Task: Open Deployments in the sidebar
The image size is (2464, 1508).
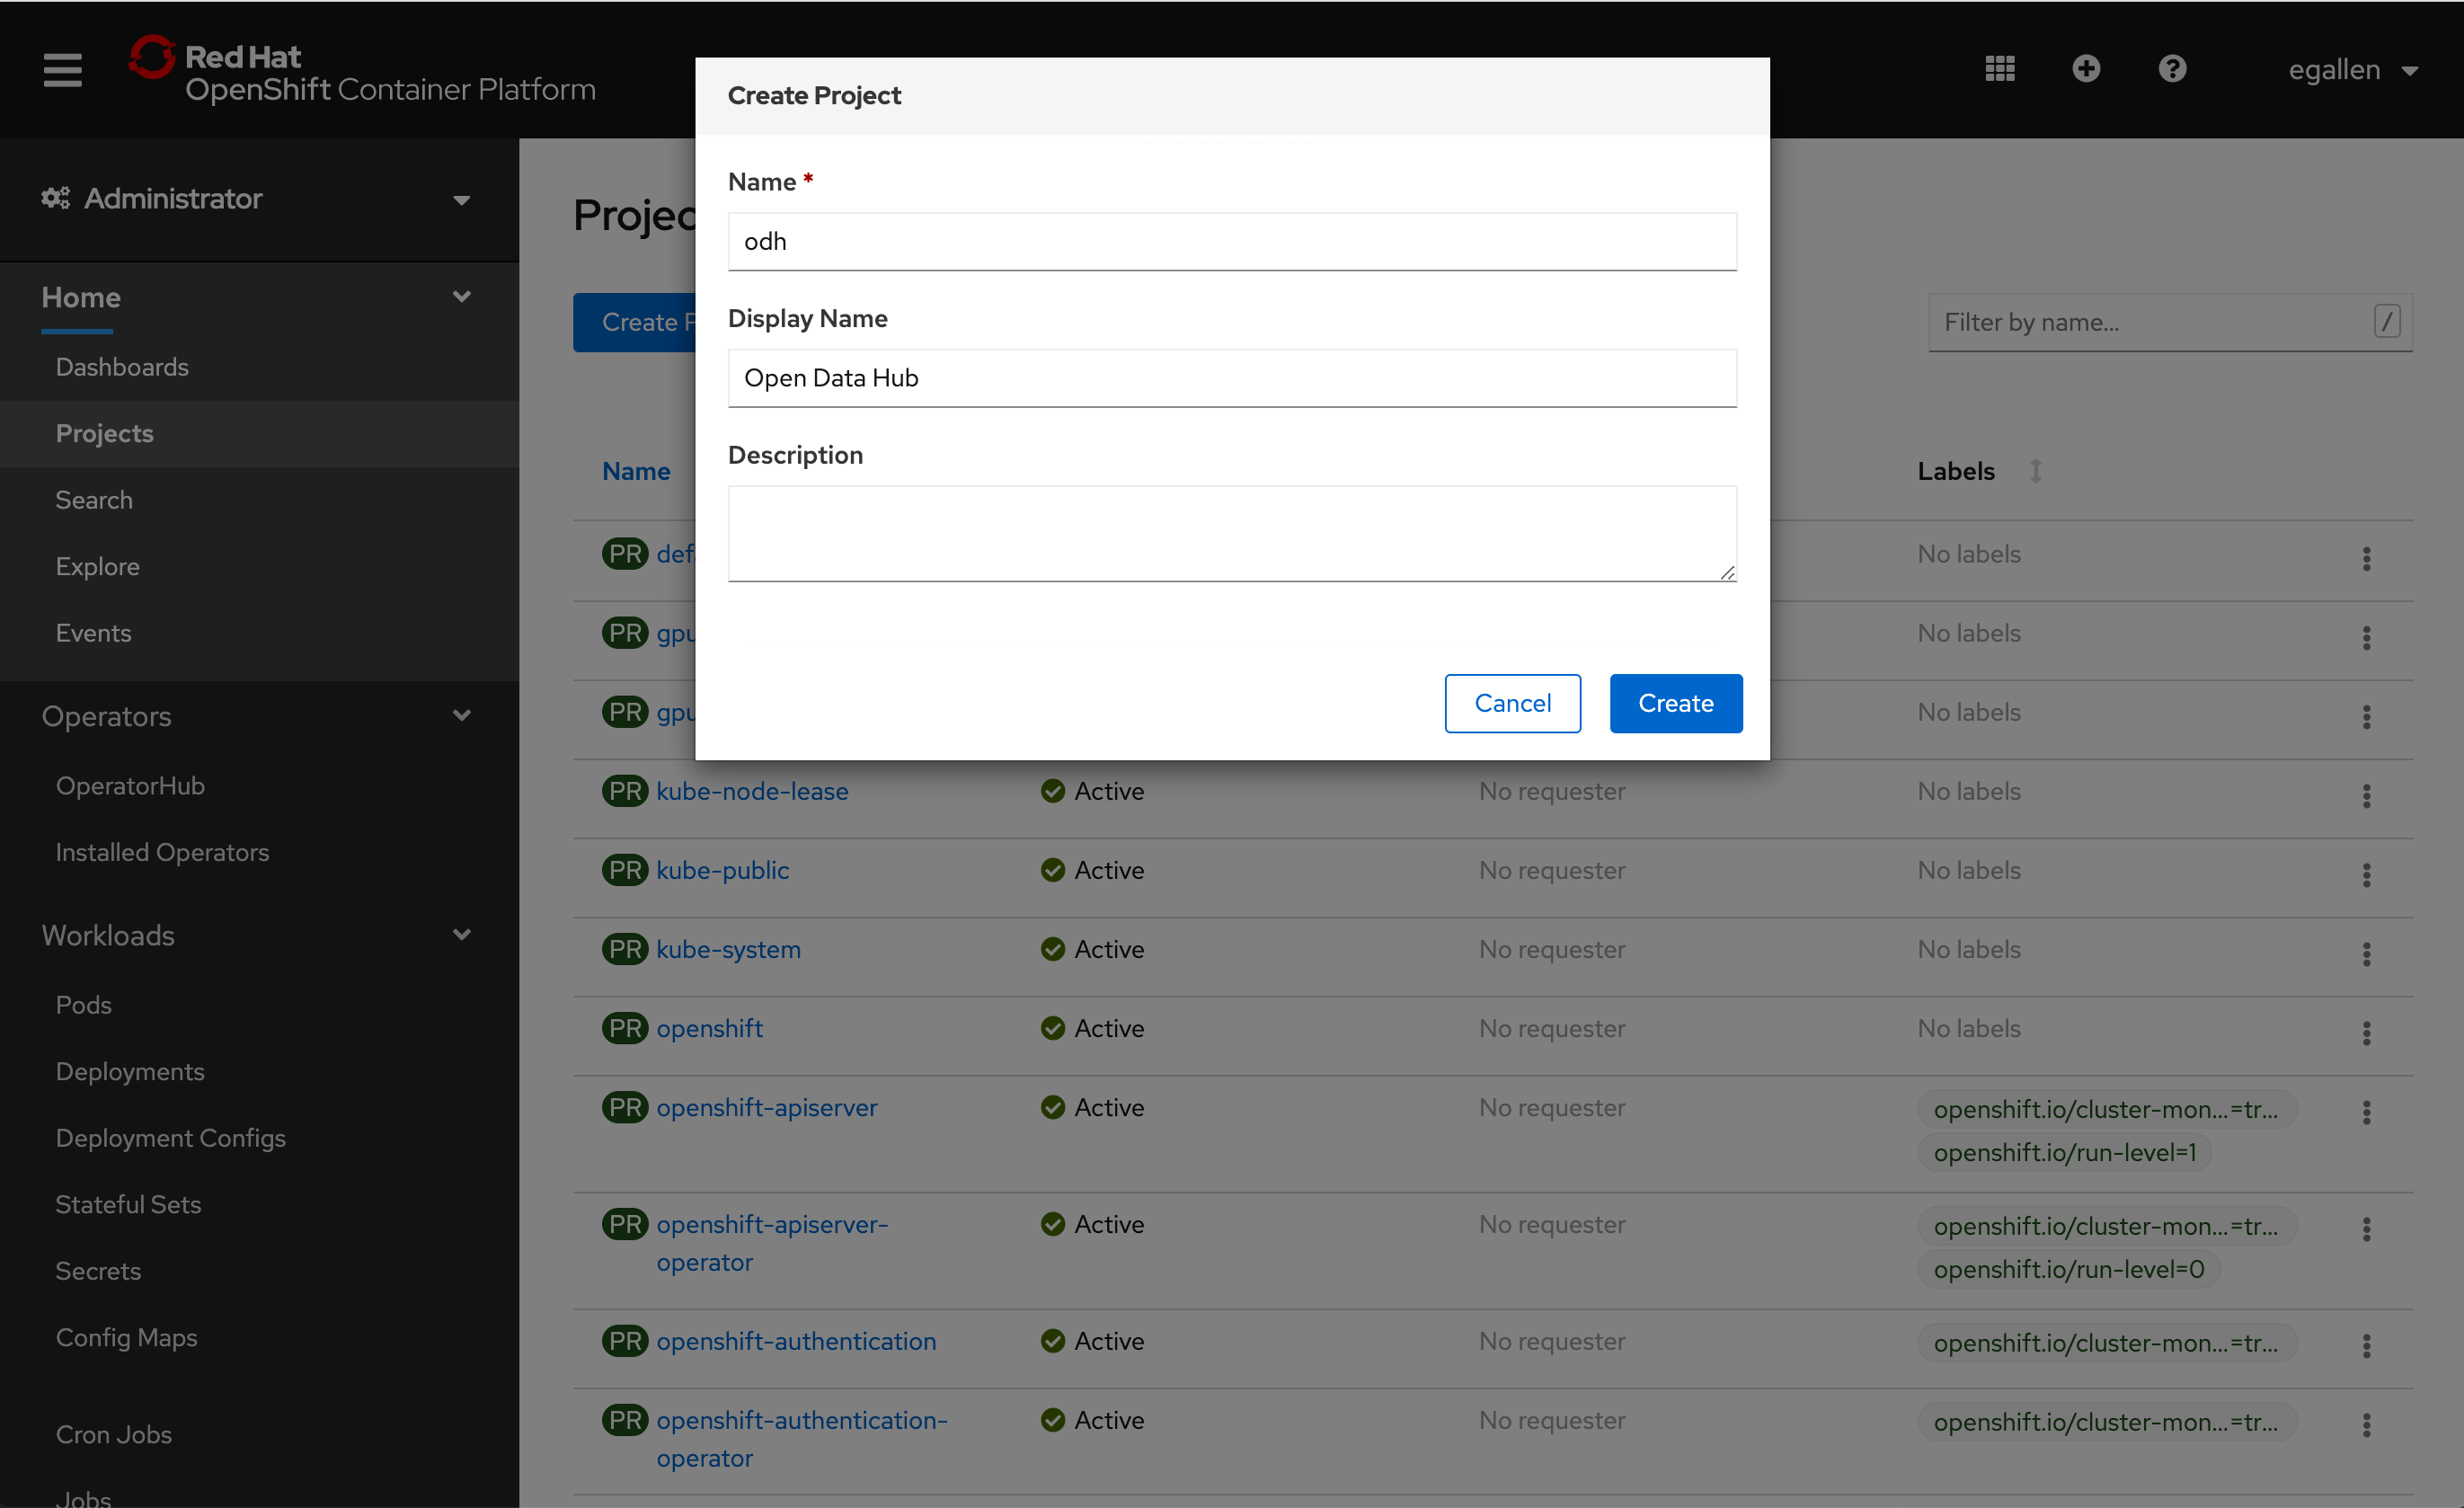Action: (x=130, y=1071)
